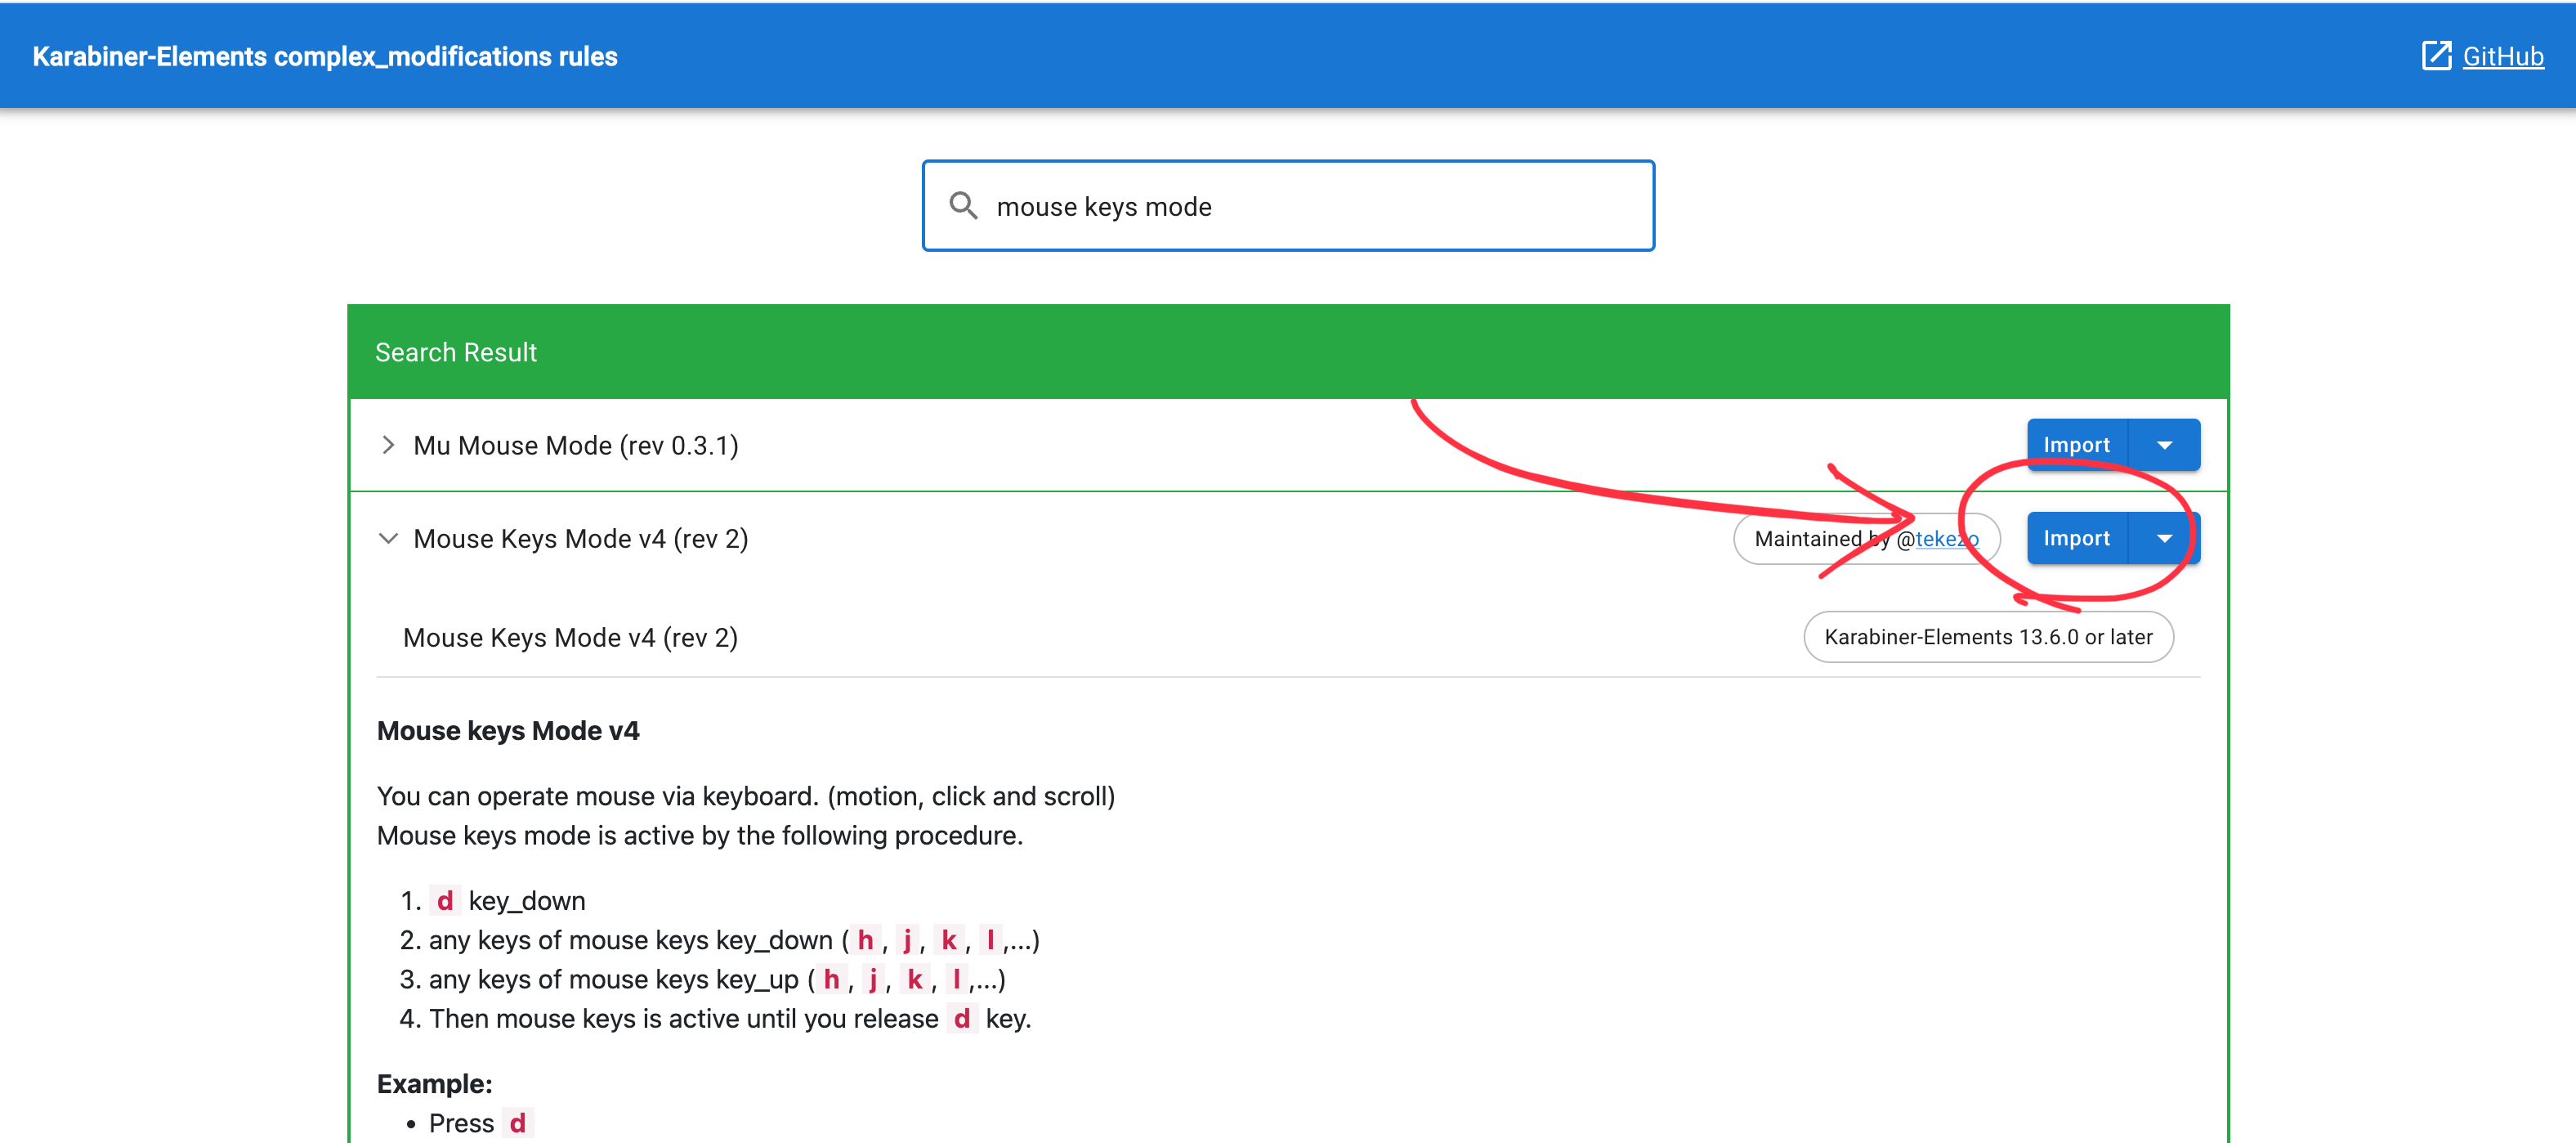Import the Mu Mouse Mode rule
Image resolution: width=2576 pixels, height=1143 pixels.
point(2076,445)
